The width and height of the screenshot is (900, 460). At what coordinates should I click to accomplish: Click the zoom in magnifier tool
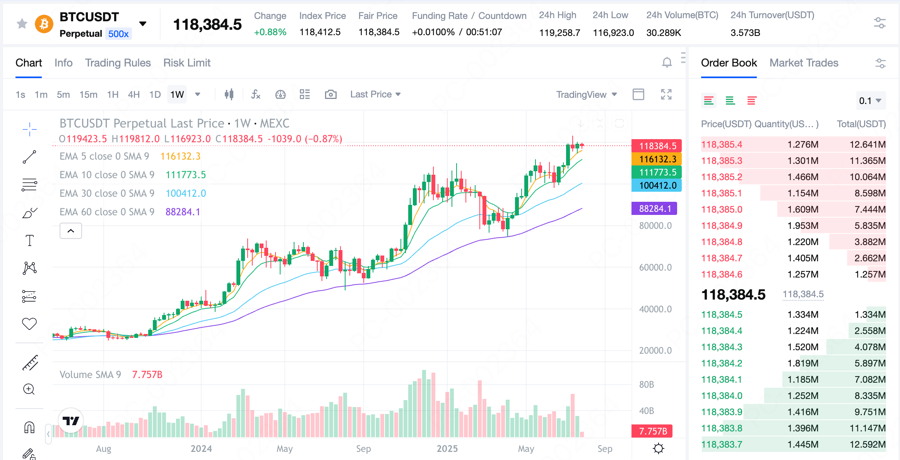click(x=29, y=389)
